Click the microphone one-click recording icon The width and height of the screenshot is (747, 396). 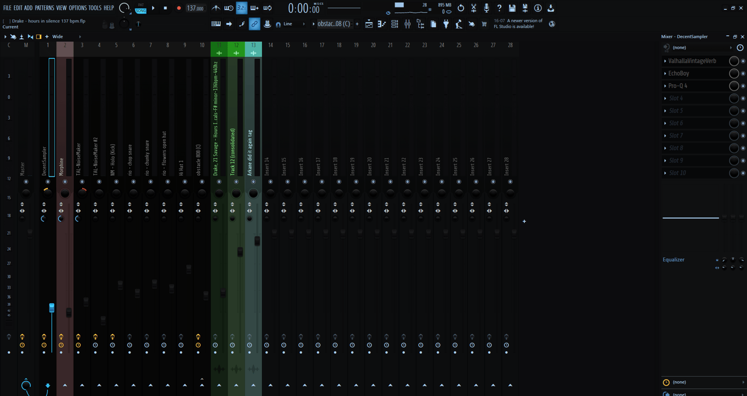click(x=487, y=8)
